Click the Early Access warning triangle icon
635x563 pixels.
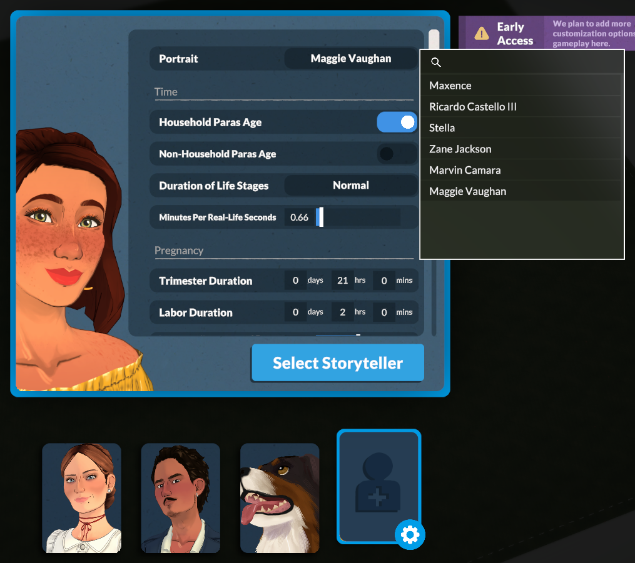[x=482, y=33]
